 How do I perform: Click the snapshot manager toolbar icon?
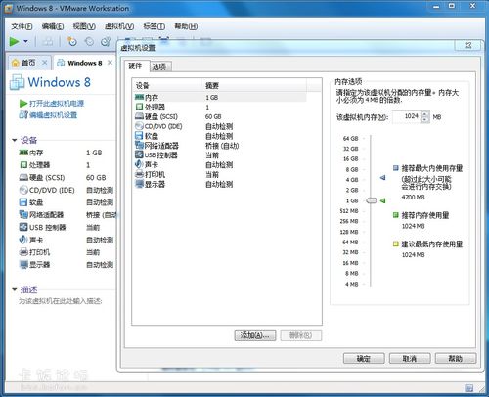pyautogui.click(x=106, y=42)
